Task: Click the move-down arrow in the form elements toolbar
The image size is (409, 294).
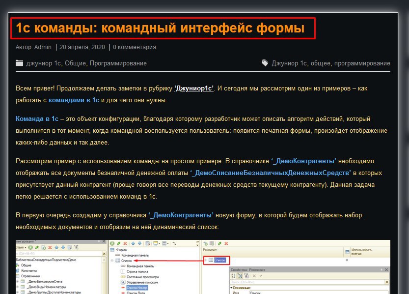Action: coord(139,243)
